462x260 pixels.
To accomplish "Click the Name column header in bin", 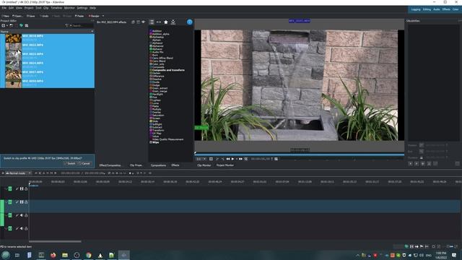I will [46, 31].
